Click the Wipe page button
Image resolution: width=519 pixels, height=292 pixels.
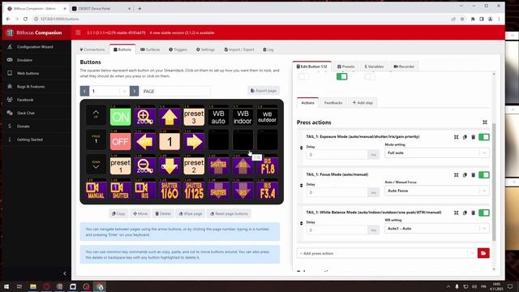(191, 213)
